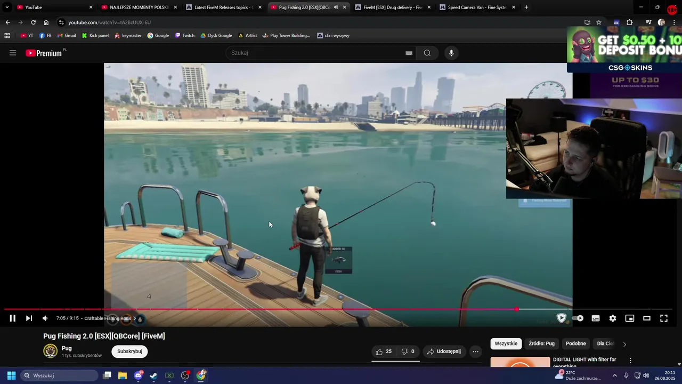Open browser extensions puzzle icon

tap(630, 22)
